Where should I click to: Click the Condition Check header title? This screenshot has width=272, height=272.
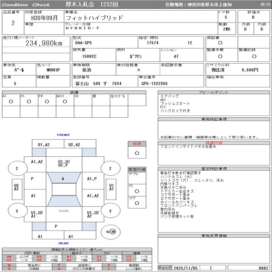(26, 5)
